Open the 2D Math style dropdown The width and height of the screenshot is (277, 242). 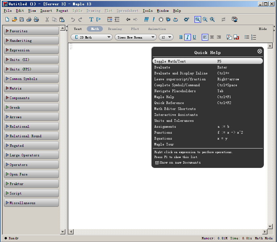click(91, 37)
